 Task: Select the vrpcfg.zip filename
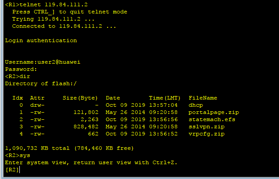click(x=207, y=134)
